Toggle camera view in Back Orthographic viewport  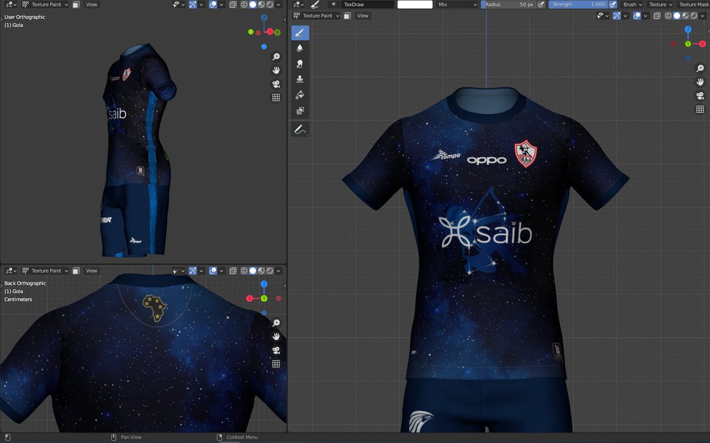tap(276, 350)
